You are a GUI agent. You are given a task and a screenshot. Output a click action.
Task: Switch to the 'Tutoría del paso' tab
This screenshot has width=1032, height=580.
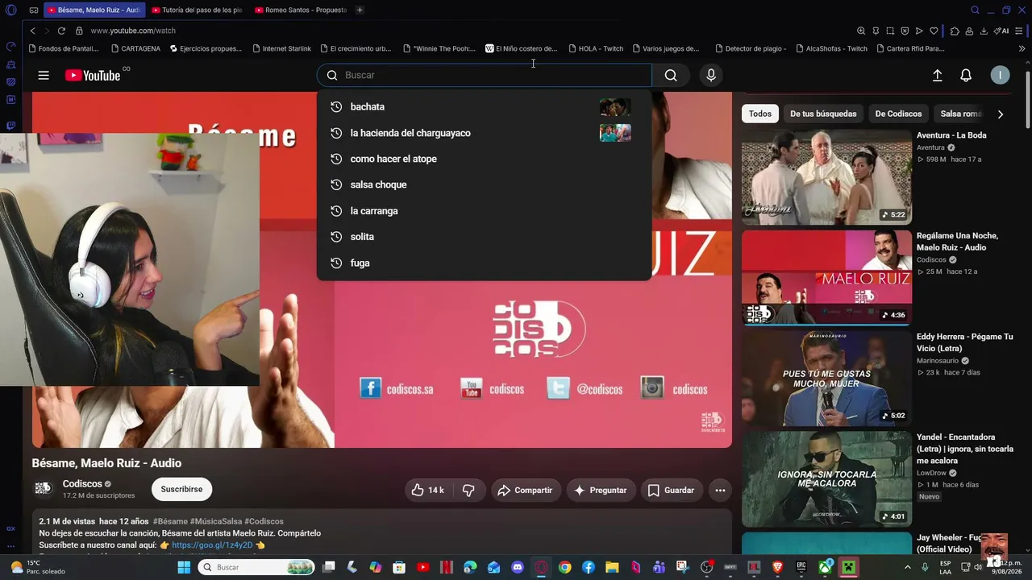point(197,10)
